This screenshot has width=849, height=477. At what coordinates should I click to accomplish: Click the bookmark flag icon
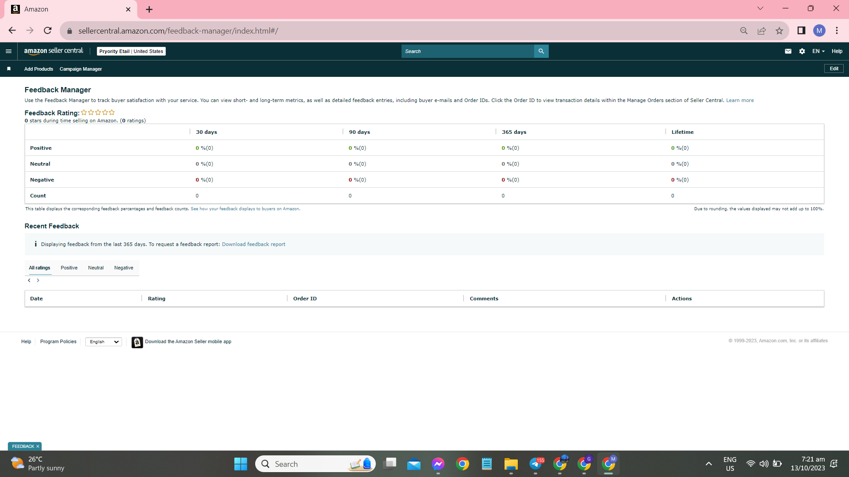(x=9, y=69)
